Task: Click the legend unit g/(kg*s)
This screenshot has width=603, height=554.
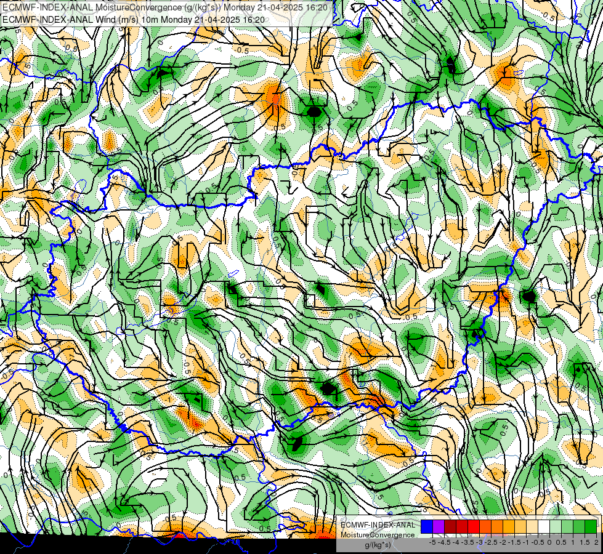Action: point(378,545)
